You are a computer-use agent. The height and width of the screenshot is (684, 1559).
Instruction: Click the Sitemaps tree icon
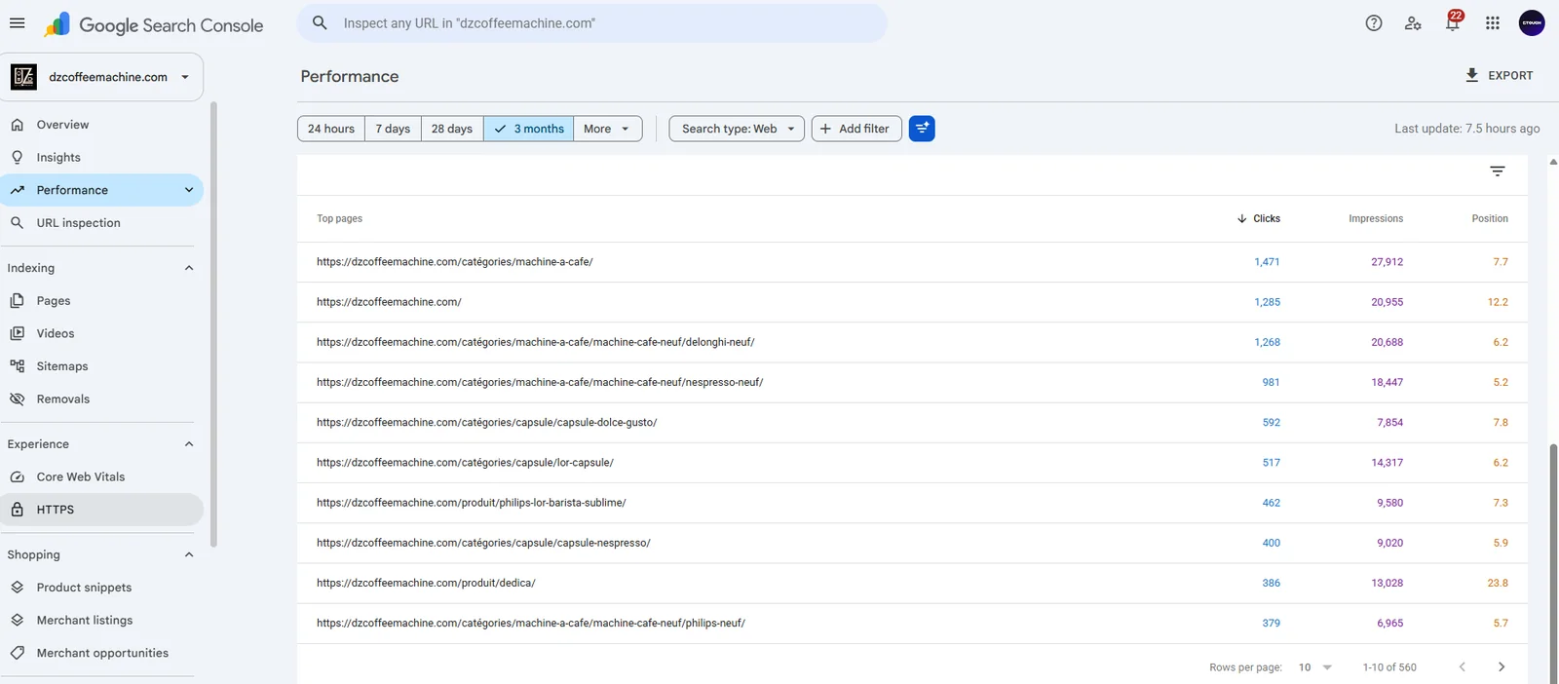point(17,366)
